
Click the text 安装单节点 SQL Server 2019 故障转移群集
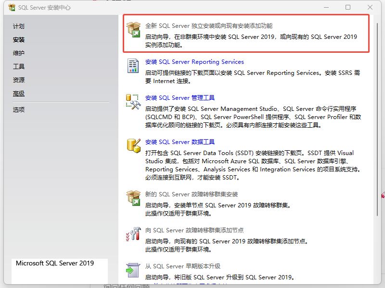[x=231, y=205]
